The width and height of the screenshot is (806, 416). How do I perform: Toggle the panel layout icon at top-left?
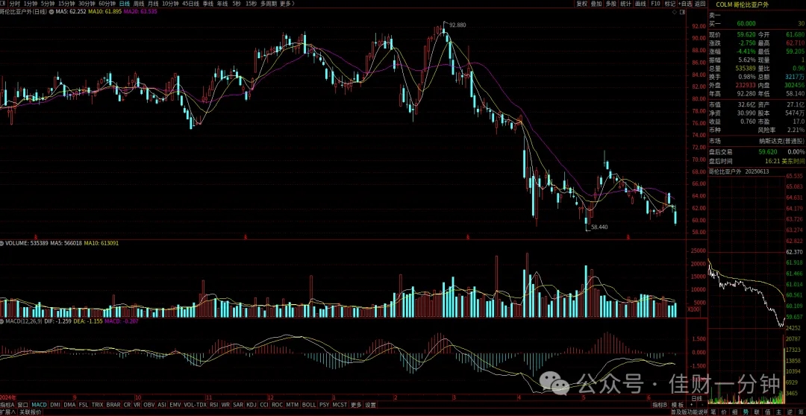(3, 3)
